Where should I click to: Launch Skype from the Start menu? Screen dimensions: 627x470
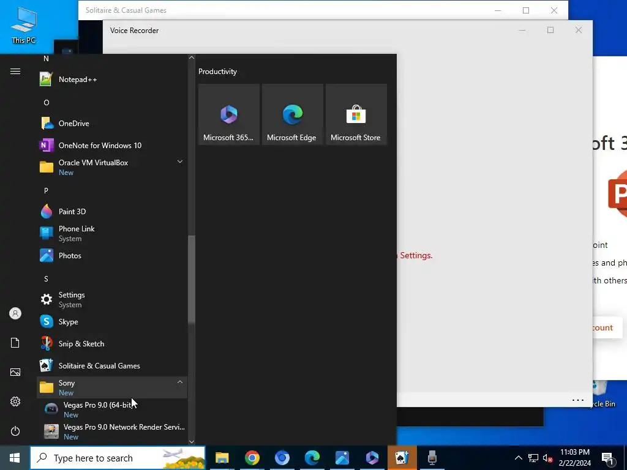(x=112, y=322)
